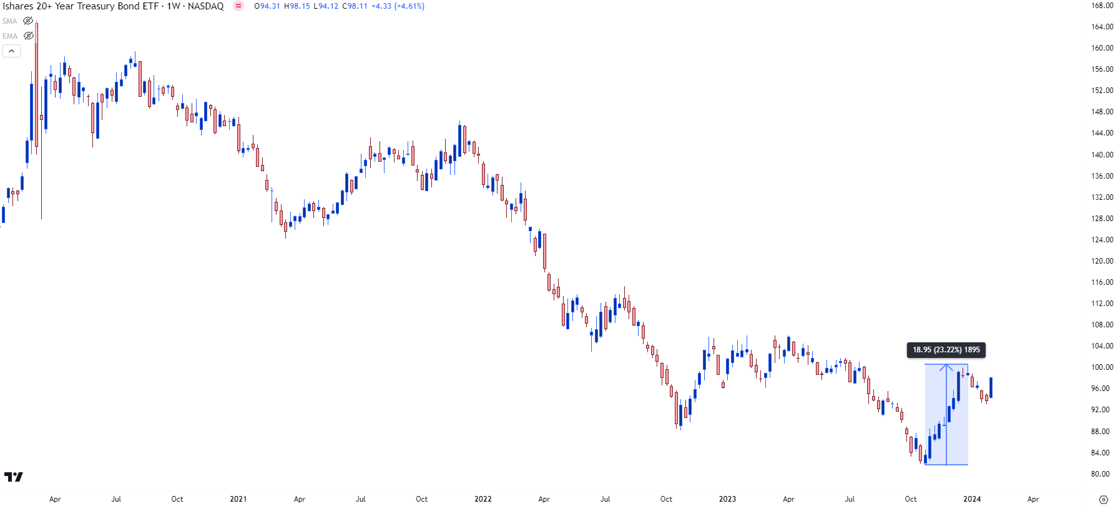Image resolution: width=1118 pixels, height=506 pixels.
Task: Click the pink approximate-equals symbol badge icon
Action: click(x=238, y=6)
